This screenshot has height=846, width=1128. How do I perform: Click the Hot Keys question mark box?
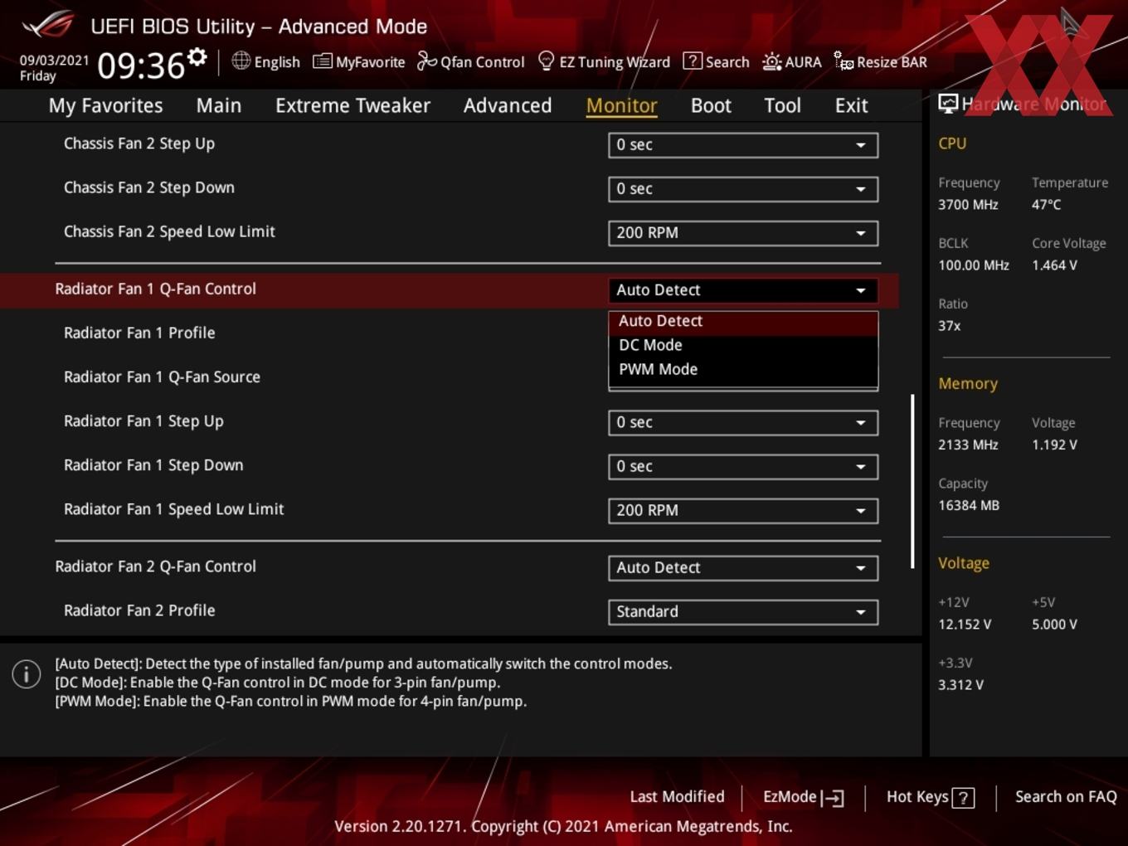point(963,798)
